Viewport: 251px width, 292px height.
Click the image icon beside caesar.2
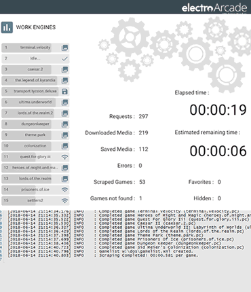point(64,69)
